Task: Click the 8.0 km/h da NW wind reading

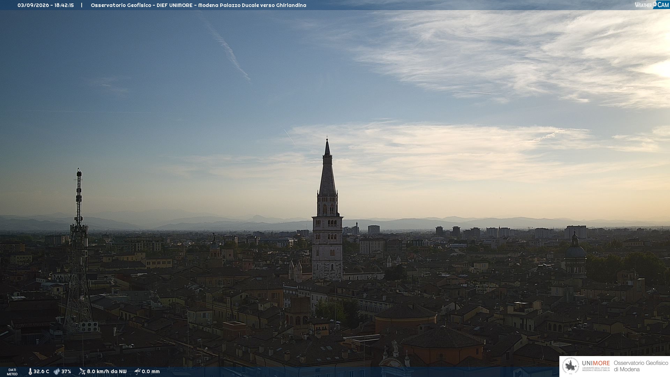Action: [107, 372]
